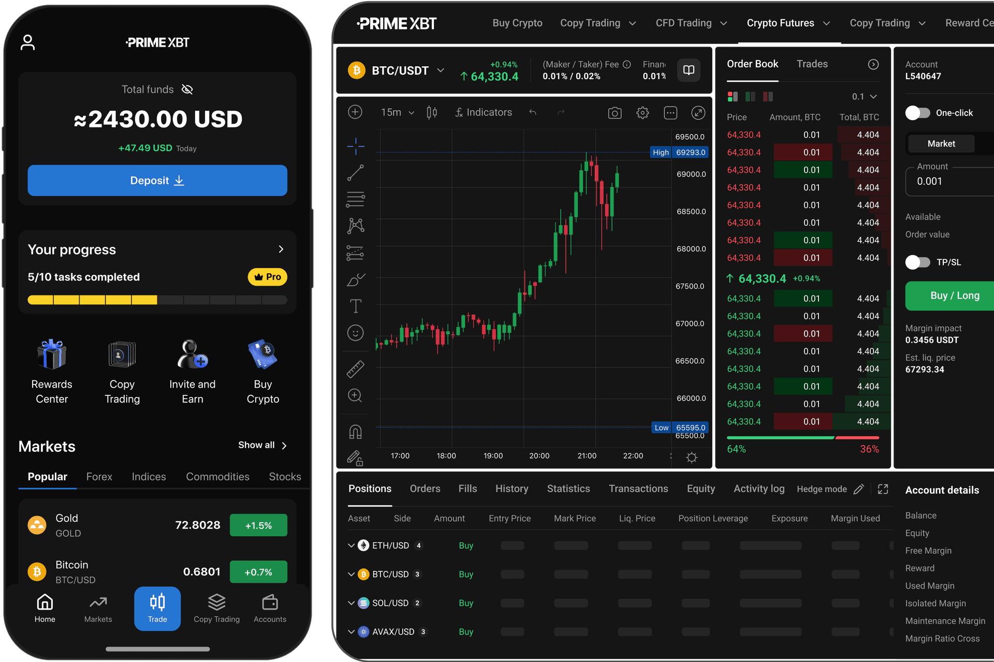Click the blue Deposit button
The width and height of the screenshot is (994, 662).
point(157,181)
